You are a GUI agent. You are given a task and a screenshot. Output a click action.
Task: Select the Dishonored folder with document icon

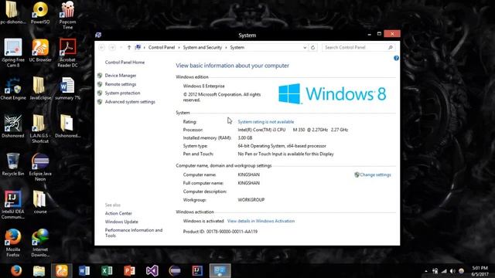point(67,127)
